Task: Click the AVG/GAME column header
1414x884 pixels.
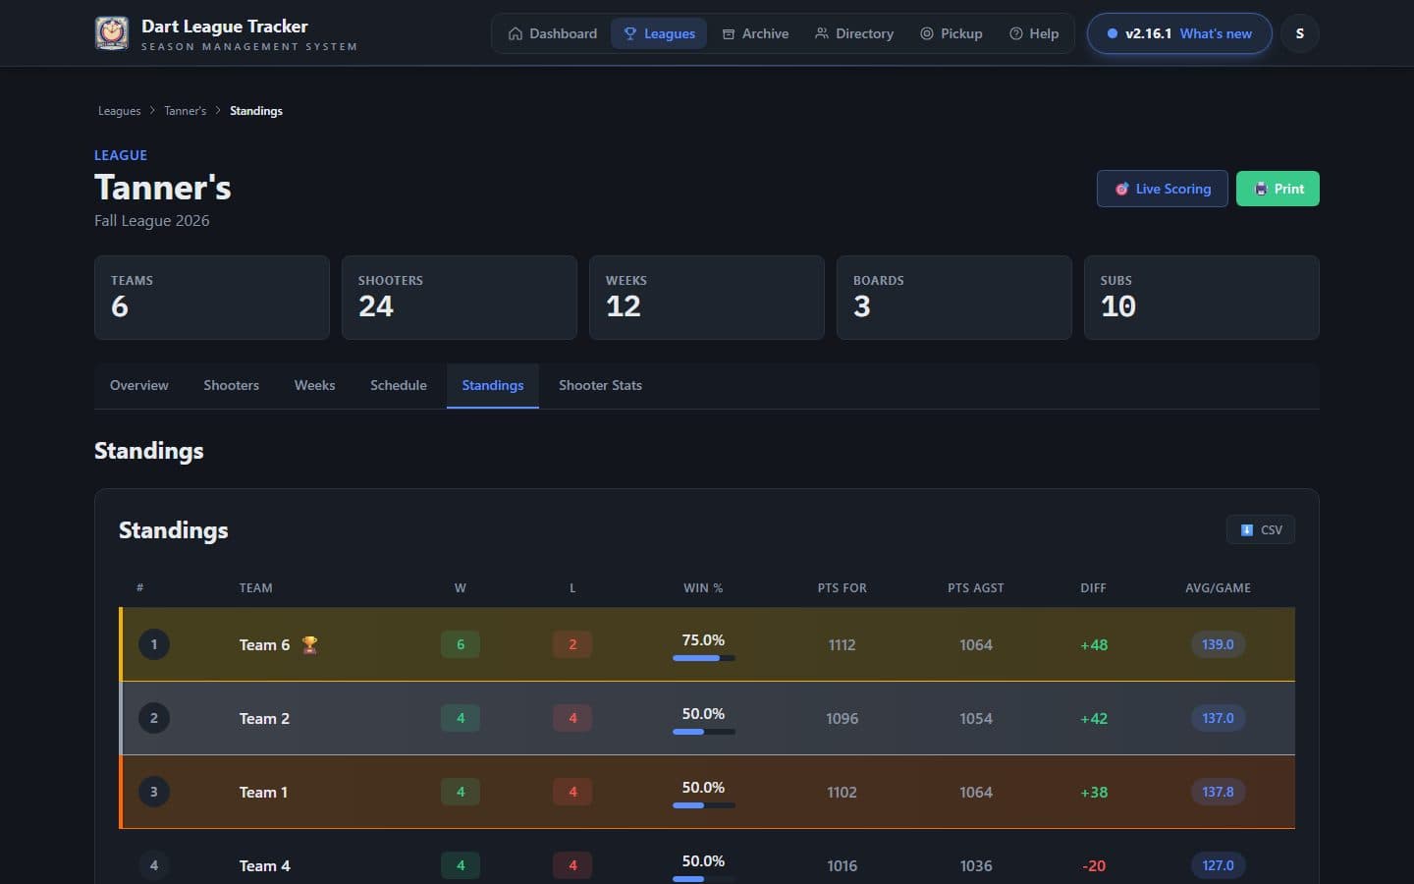Action: pyautogui.click(x=1219, y=587)
